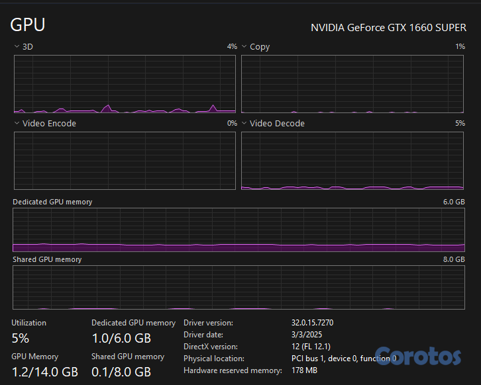This screenshot has height=385, width=481.
Task: Click the GPU heading title
Action: pyautogui.click(x=28, y=25)
